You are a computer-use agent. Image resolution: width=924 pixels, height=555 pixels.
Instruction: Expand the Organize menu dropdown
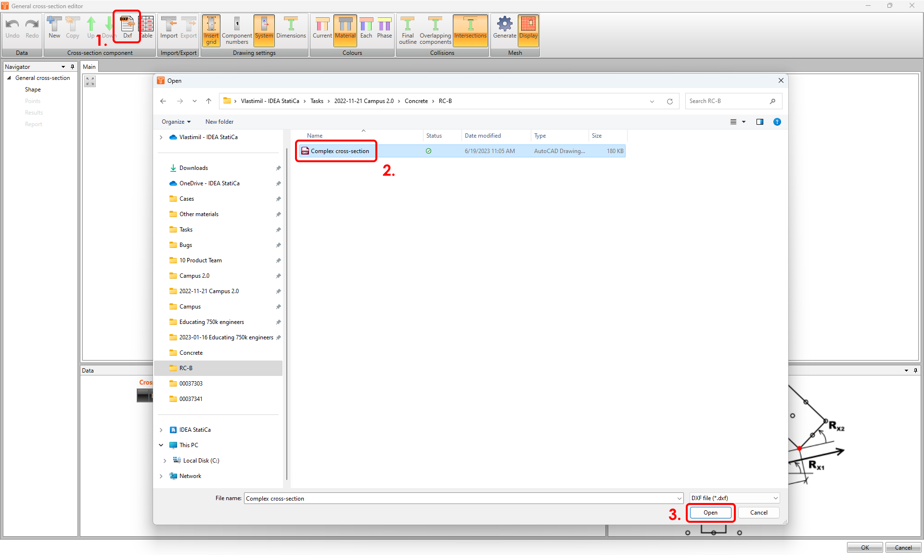(x=176, y=122)
